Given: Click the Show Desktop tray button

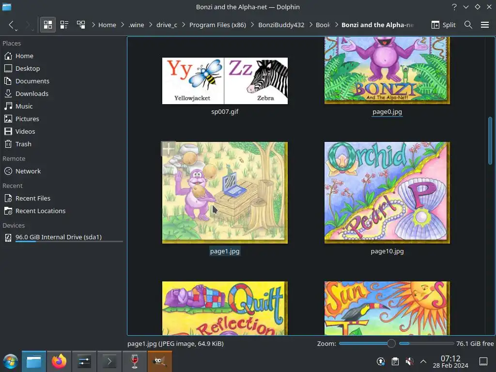Looking at the screenshot, I should 483,361.
